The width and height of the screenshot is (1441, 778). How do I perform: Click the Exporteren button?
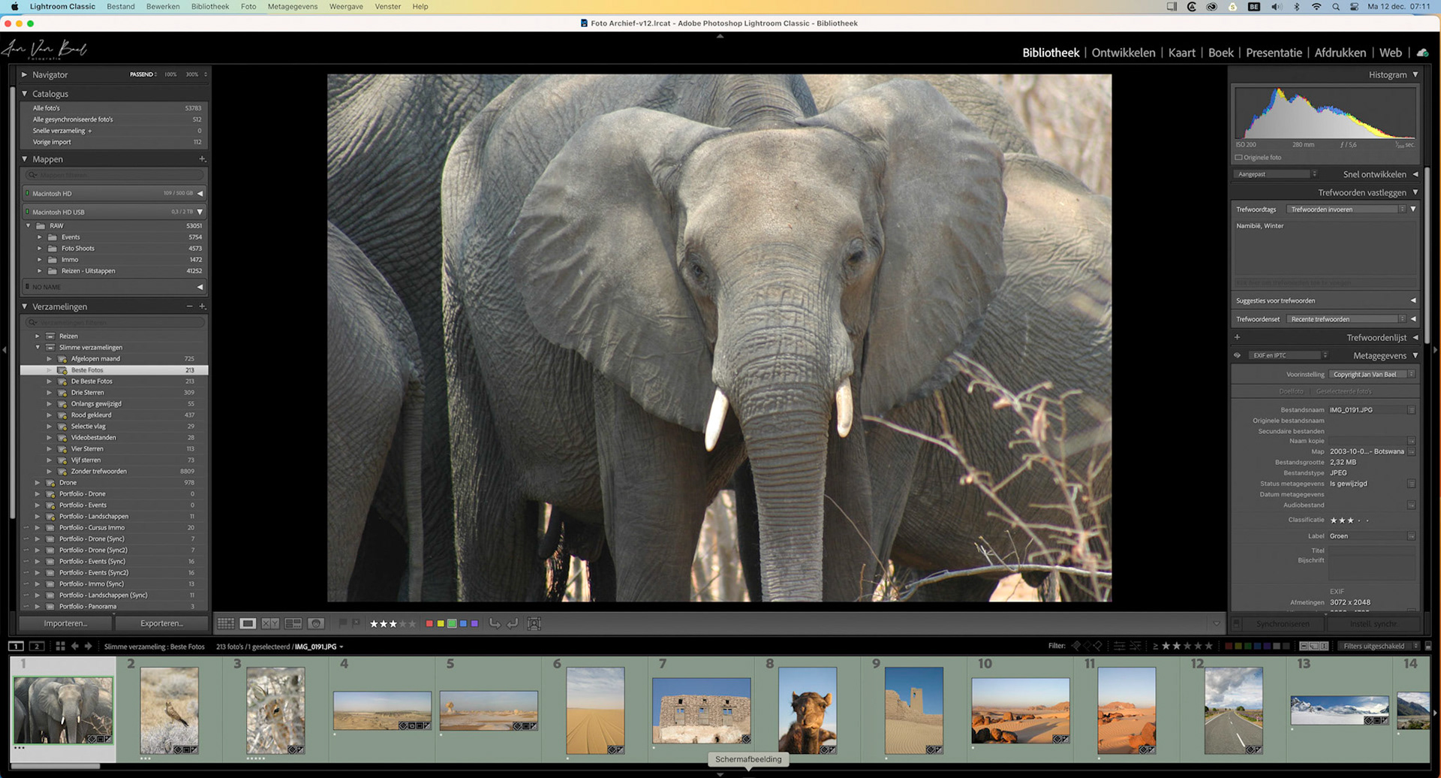click(161, 623)
